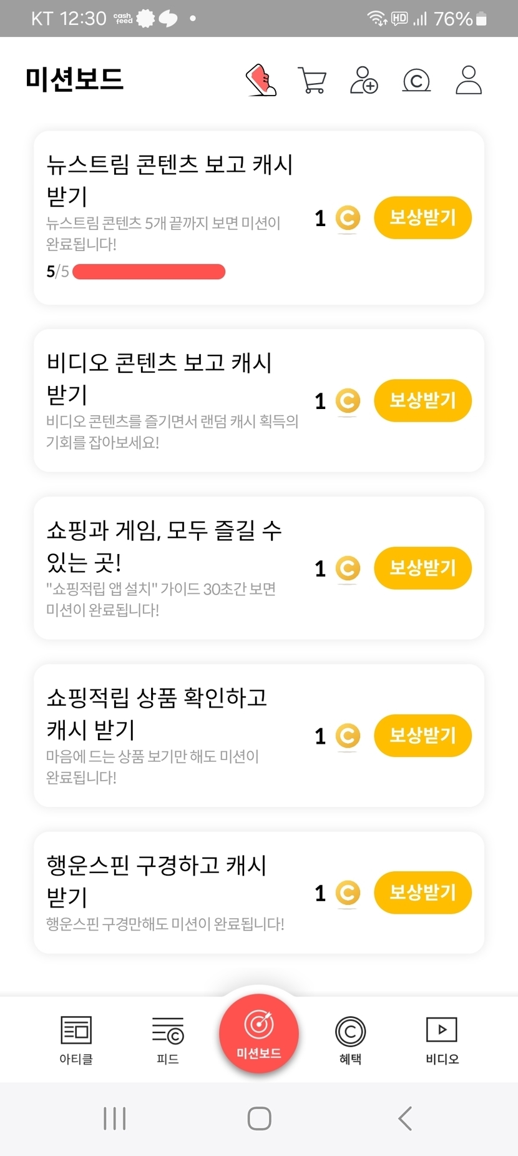
Task: Select the 미션보드 center tab
Action: point(259,1034)
